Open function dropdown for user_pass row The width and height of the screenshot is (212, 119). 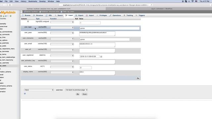62,33
